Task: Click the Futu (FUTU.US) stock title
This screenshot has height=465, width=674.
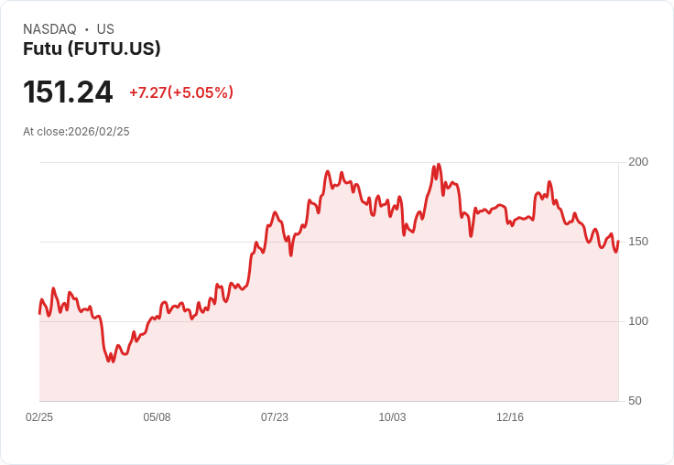Action: 92,49
